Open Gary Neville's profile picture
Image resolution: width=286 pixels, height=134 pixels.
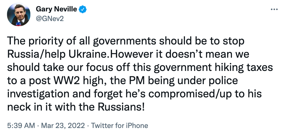[x=19, y=14]
